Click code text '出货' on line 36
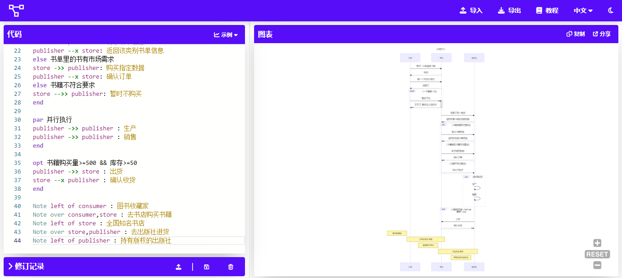The height and width of the screenshot is (278, 622). 116,171
